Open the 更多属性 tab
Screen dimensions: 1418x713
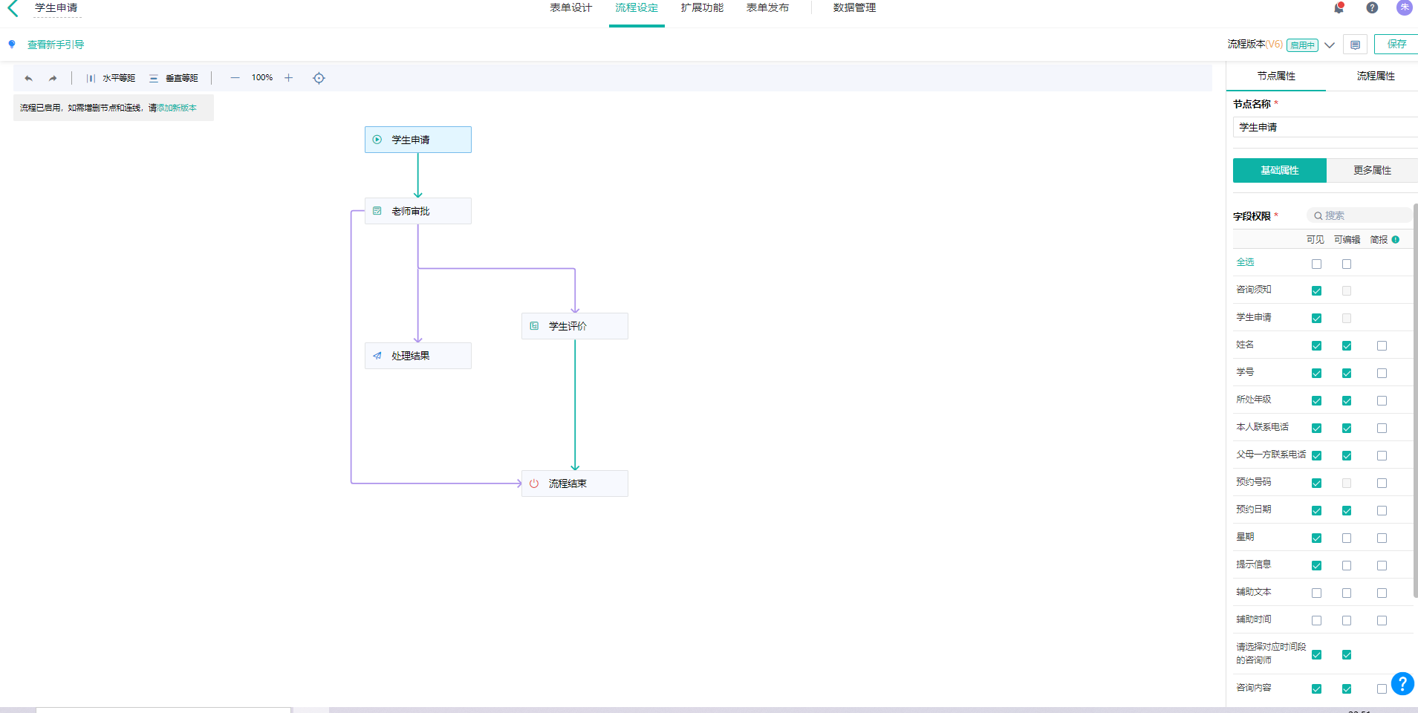tap(1371, 170)
